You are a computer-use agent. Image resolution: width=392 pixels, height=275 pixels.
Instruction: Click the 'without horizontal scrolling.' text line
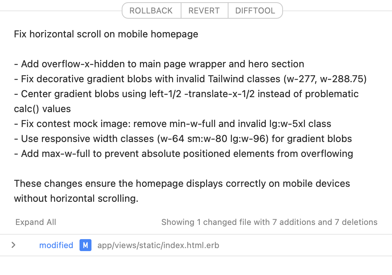tap(76, 198)
